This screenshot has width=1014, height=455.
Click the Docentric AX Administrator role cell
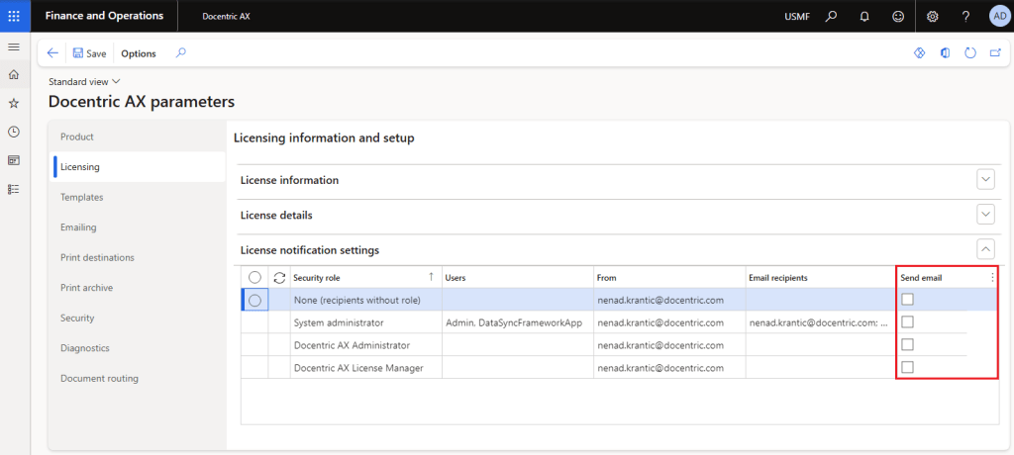click(366, 345)
